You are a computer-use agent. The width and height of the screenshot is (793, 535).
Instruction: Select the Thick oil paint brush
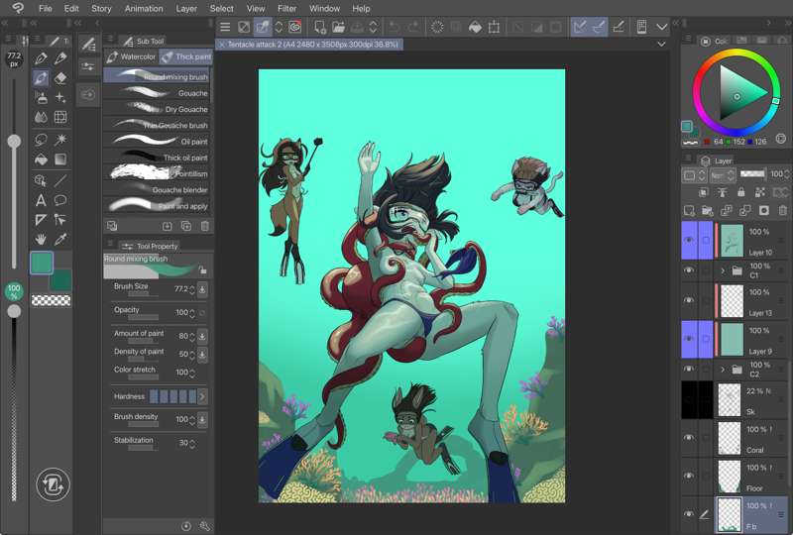(x=157, y=158)
